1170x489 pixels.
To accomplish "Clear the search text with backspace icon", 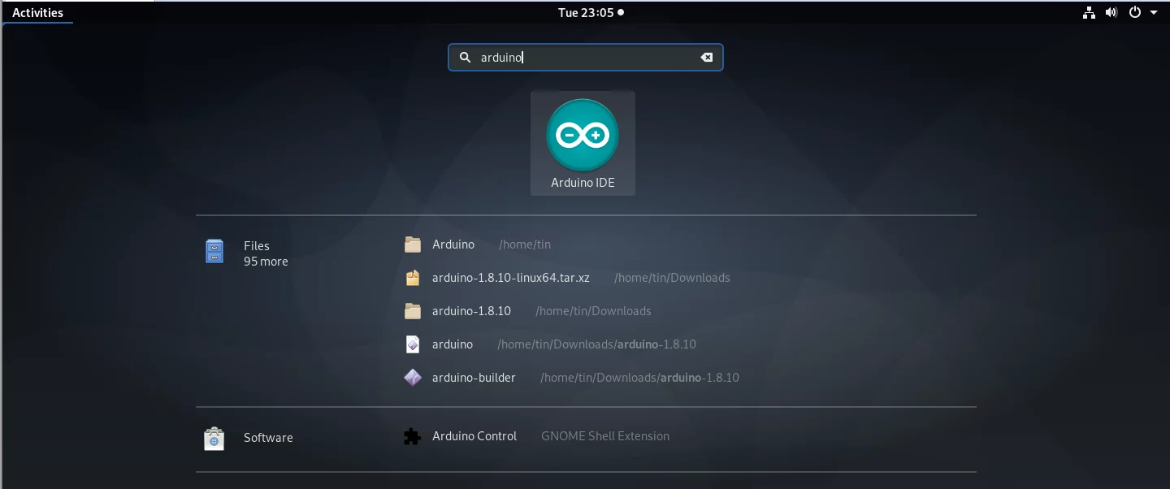I will pos(707,58).
